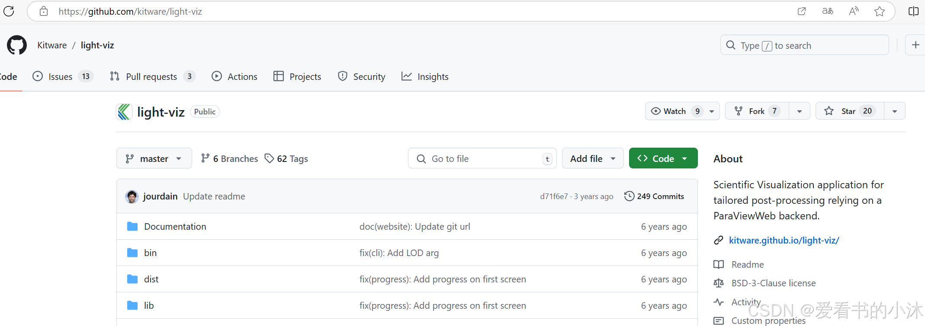Start Read Aloud from the address bar

(854, 11)
